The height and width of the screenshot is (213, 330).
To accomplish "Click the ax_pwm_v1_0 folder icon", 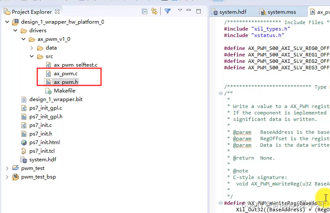I will click(32, 39).
